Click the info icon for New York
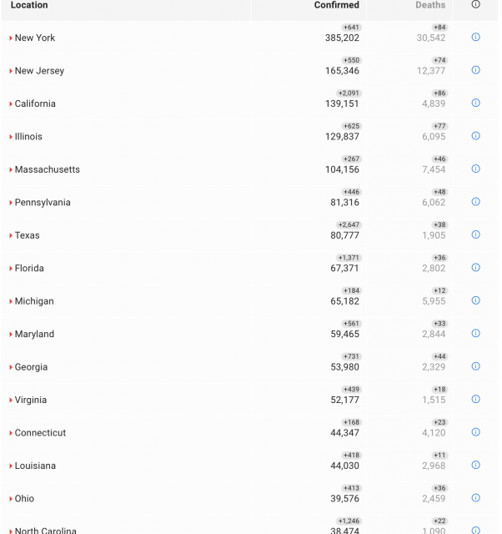The width and height of the screenshot is (502, 534). [x=475, y=38]
